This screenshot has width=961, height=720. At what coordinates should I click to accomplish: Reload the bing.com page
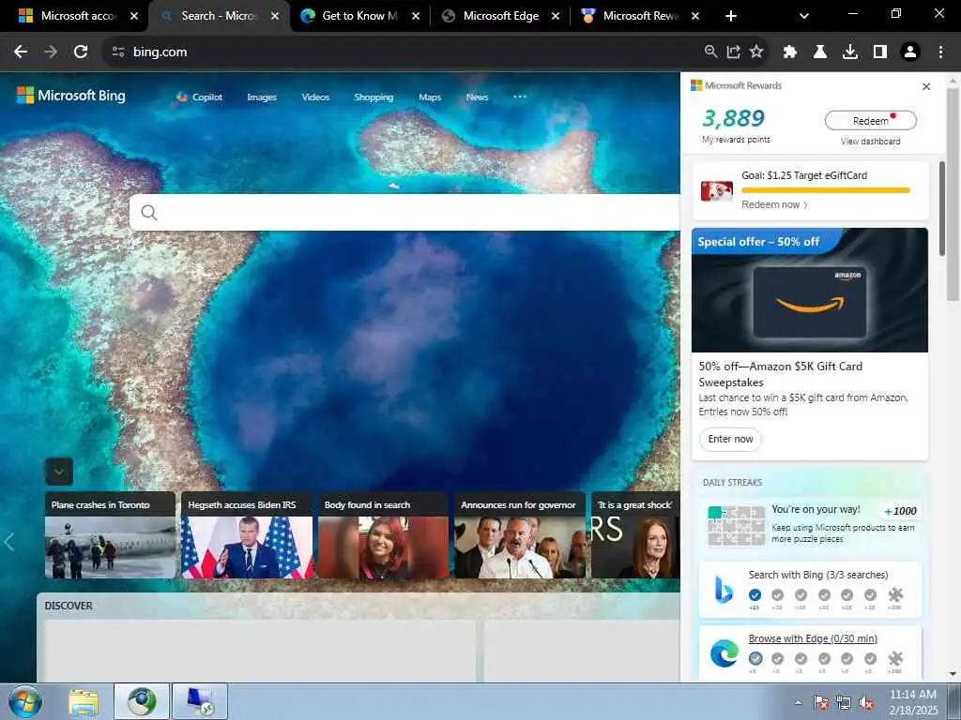(81, 52)
